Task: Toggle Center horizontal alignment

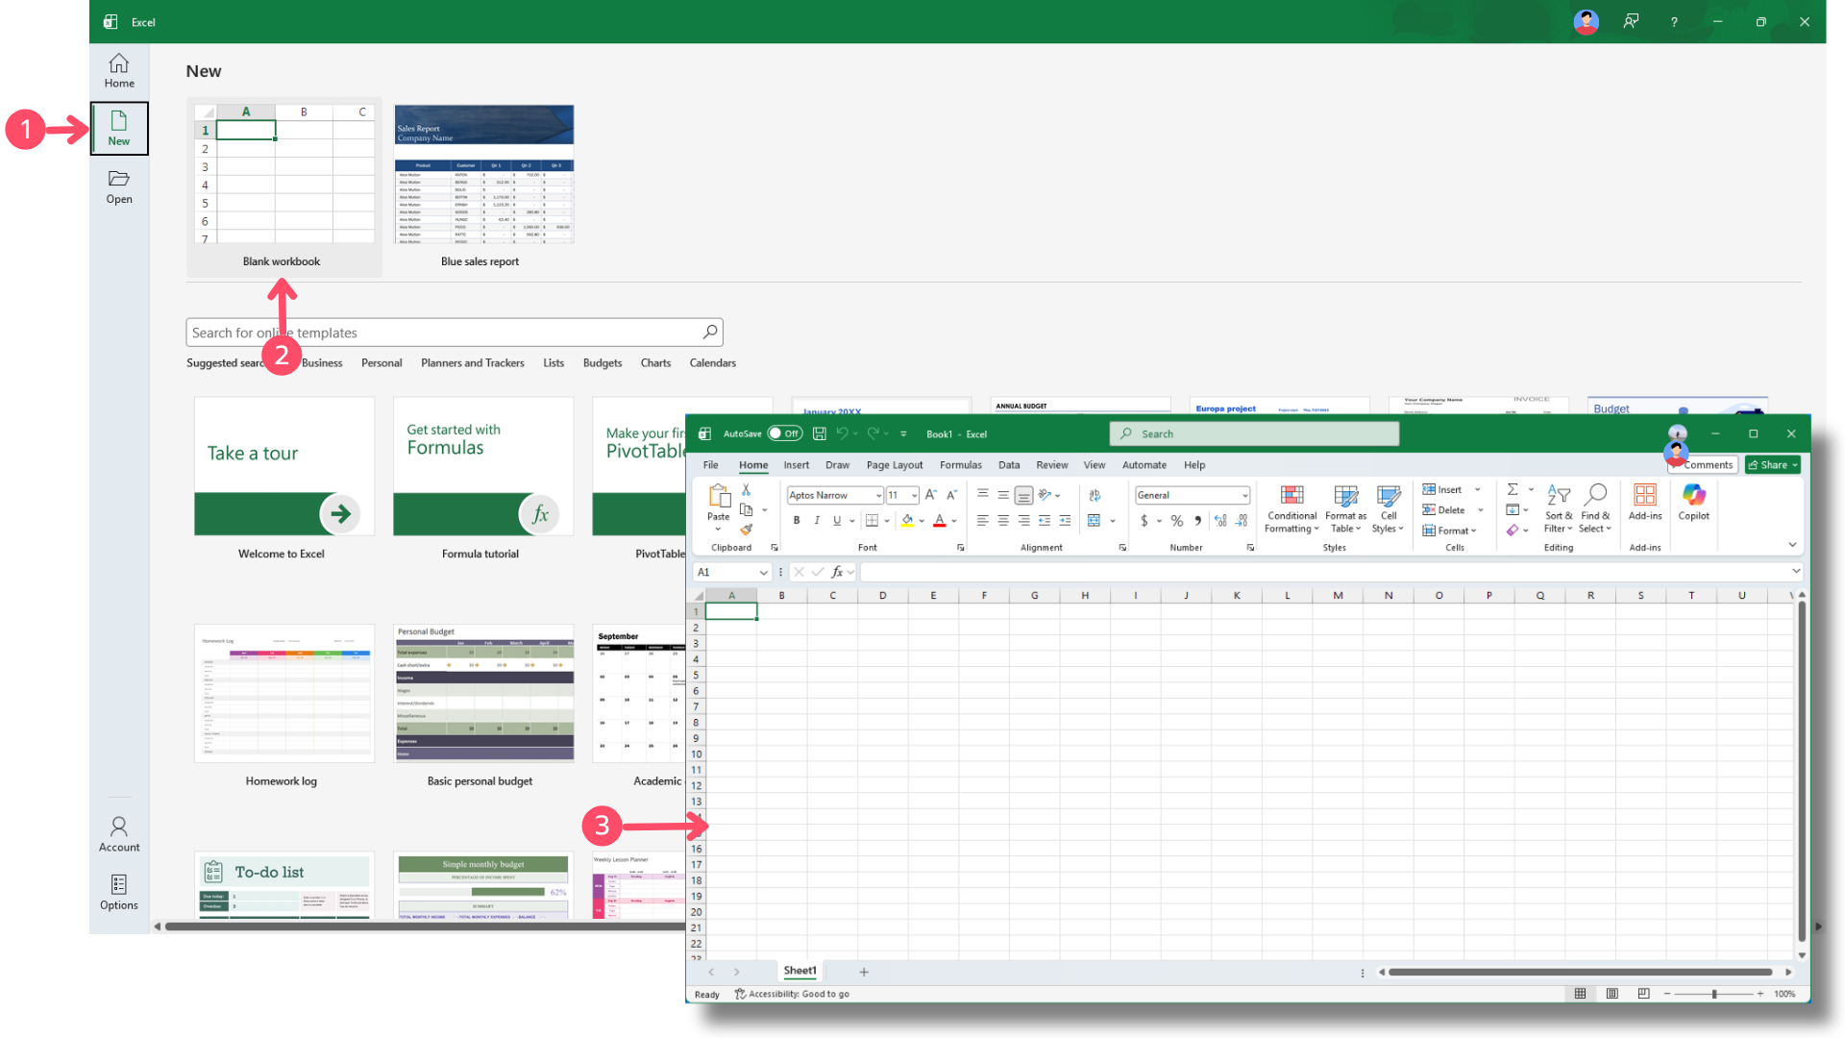Action: (1003, 520)
